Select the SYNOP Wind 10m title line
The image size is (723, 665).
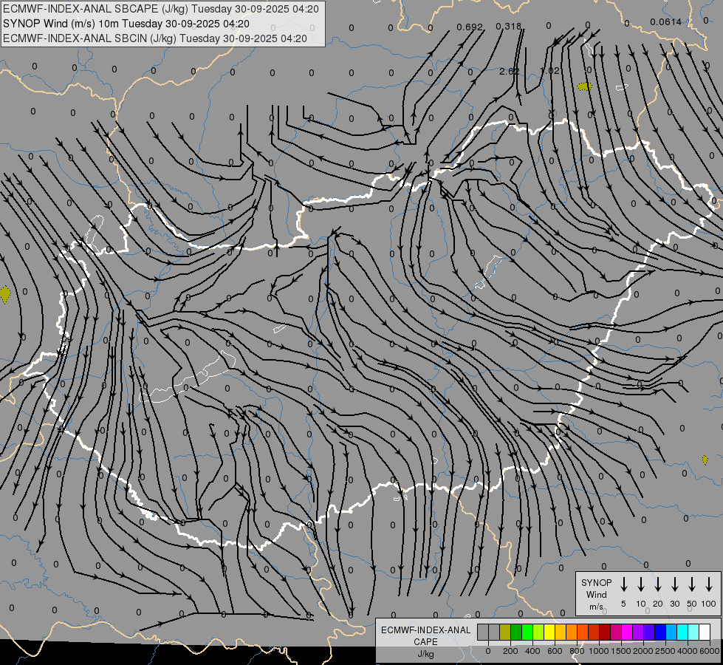click(x=126, y=24)
